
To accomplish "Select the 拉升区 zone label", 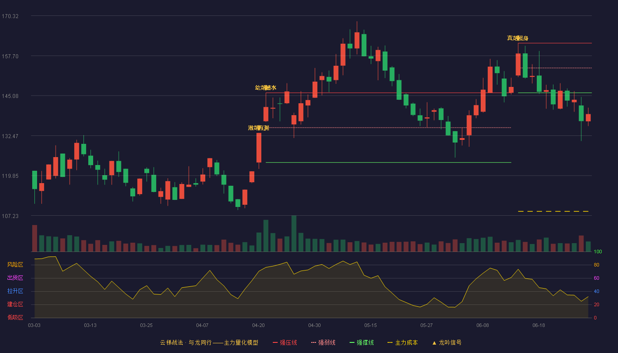I will point(15,291).
